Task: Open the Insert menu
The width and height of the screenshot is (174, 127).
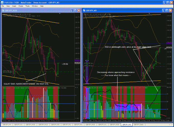Action: click(14, 6)
